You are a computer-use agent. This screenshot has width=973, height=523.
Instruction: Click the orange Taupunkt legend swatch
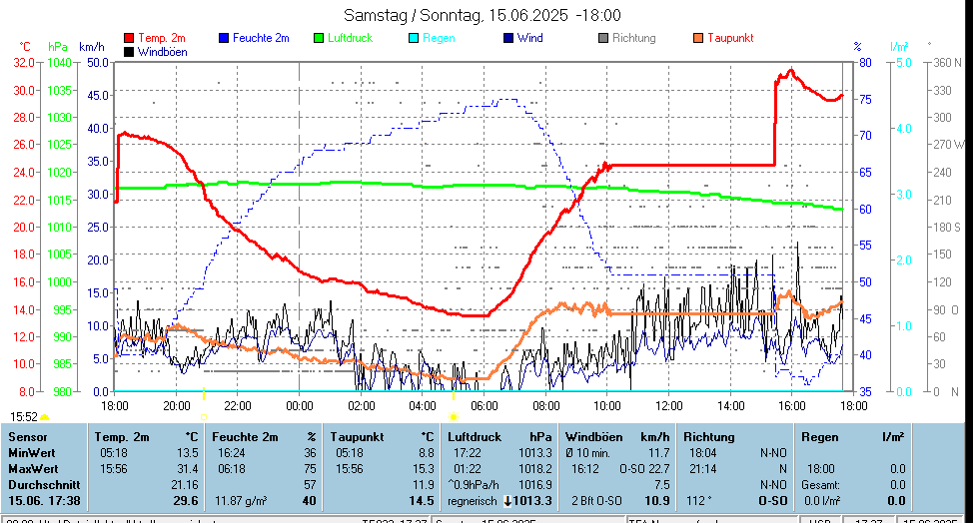(x=698, y=38)
